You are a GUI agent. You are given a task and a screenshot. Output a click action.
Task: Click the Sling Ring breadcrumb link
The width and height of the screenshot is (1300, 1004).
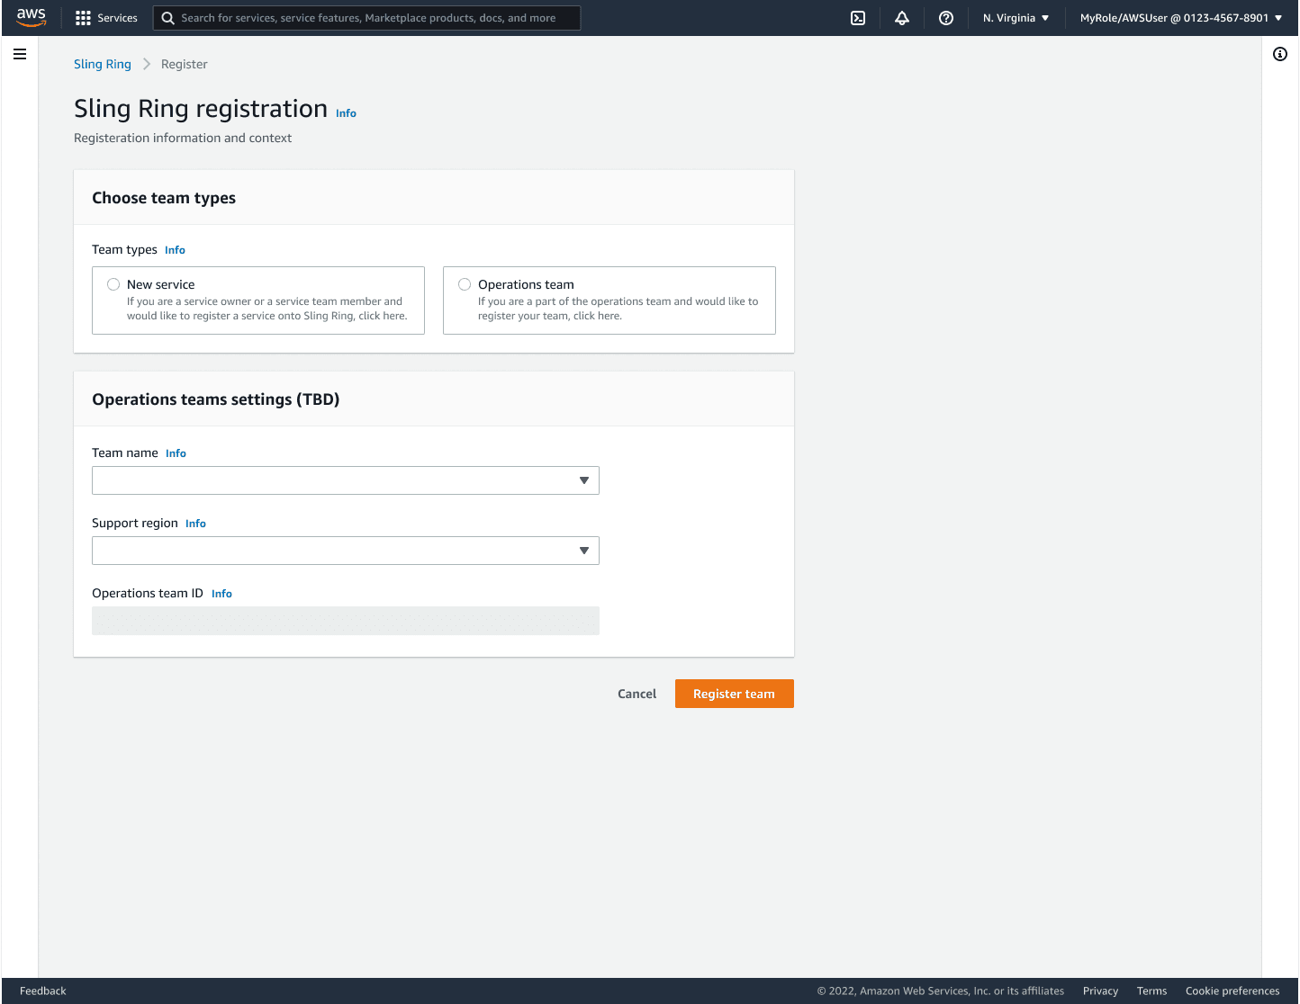pos(103,64)
